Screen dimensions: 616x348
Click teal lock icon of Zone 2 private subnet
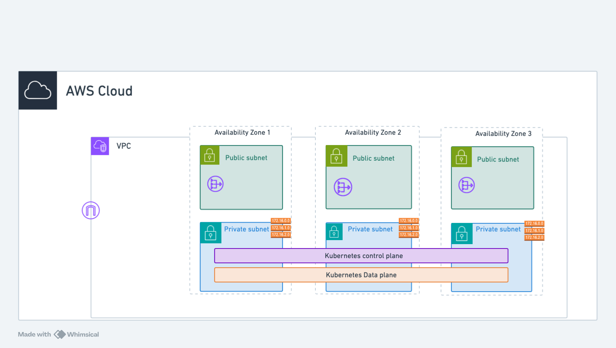tap(334, 231)
